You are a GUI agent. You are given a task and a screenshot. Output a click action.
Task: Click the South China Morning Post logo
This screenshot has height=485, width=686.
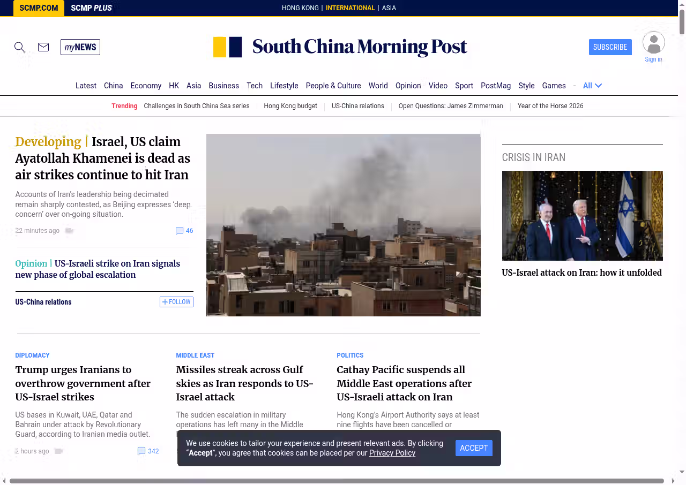coord(340,47)
